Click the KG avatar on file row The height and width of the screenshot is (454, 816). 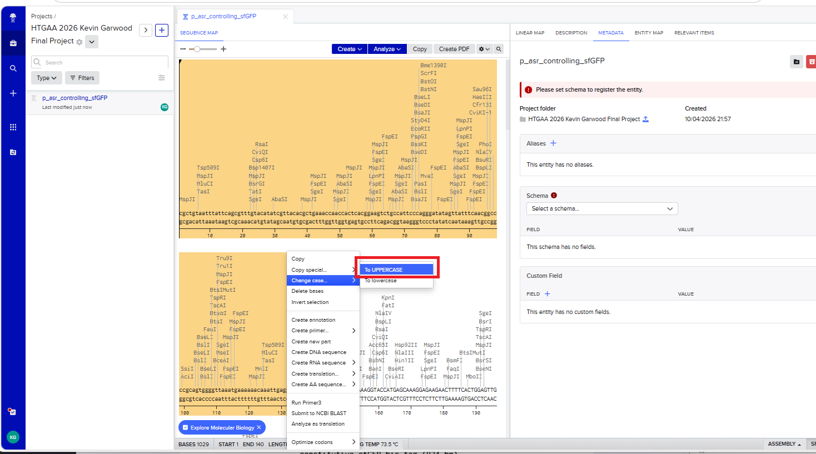(165, 107)
